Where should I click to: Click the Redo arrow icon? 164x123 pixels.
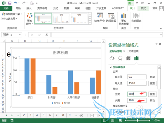pyautogui.click(x=24, y=3)
